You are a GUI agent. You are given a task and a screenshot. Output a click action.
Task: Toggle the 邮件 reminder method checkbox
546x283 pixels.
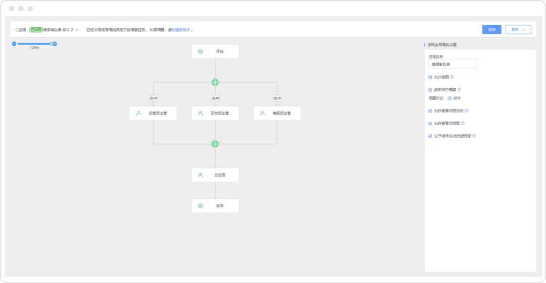449,98
